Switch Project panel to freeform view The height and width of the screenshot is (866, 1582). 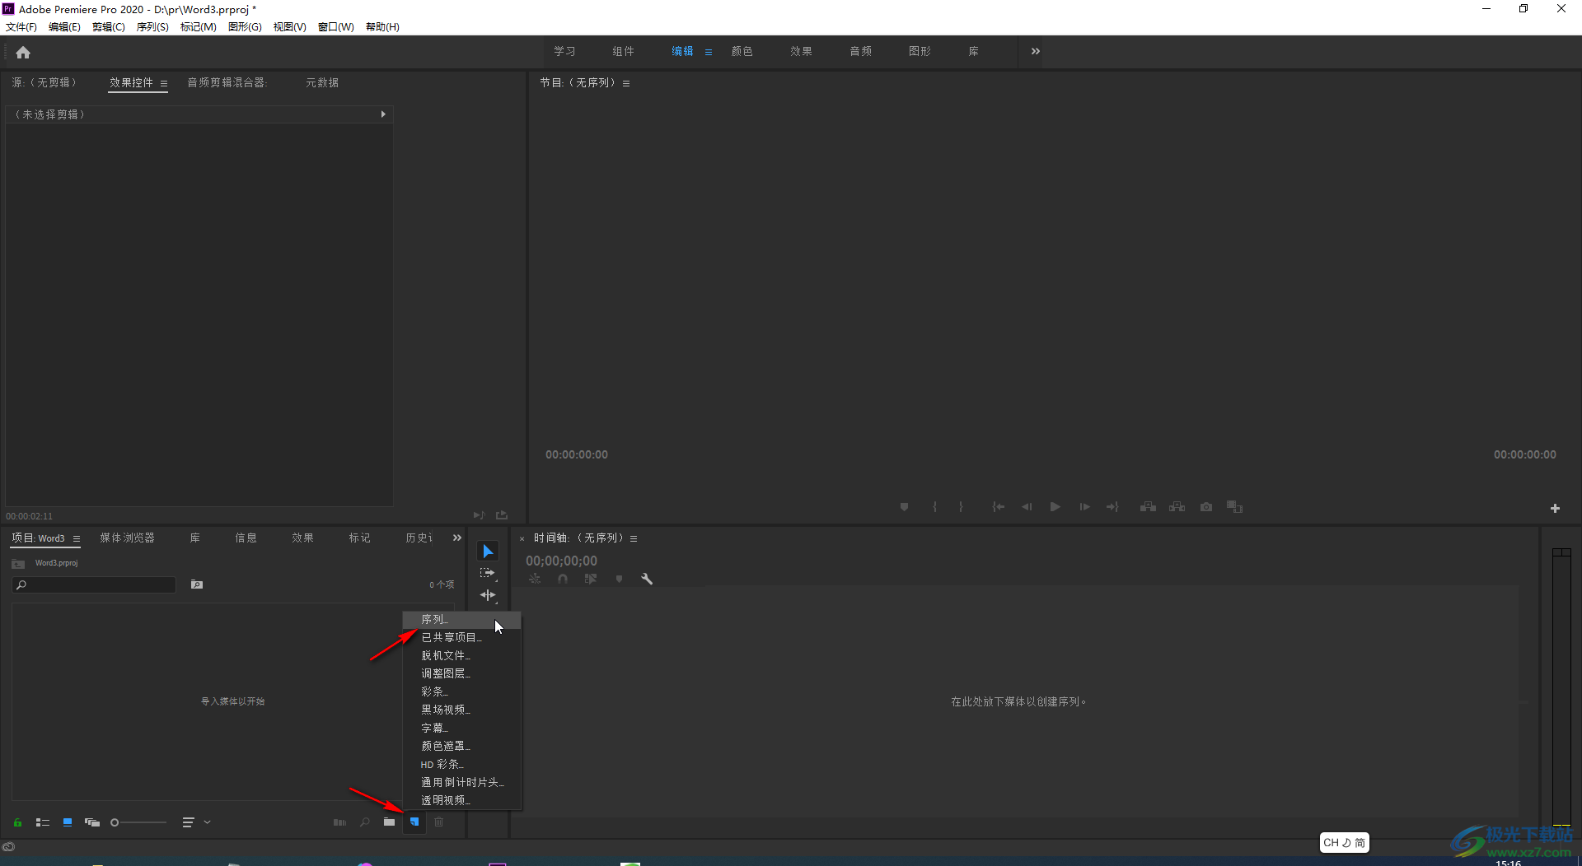coord(92,822)
